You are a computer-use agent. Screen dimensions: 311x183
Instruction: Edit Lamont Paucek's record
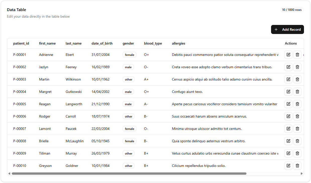coord(288,129)
